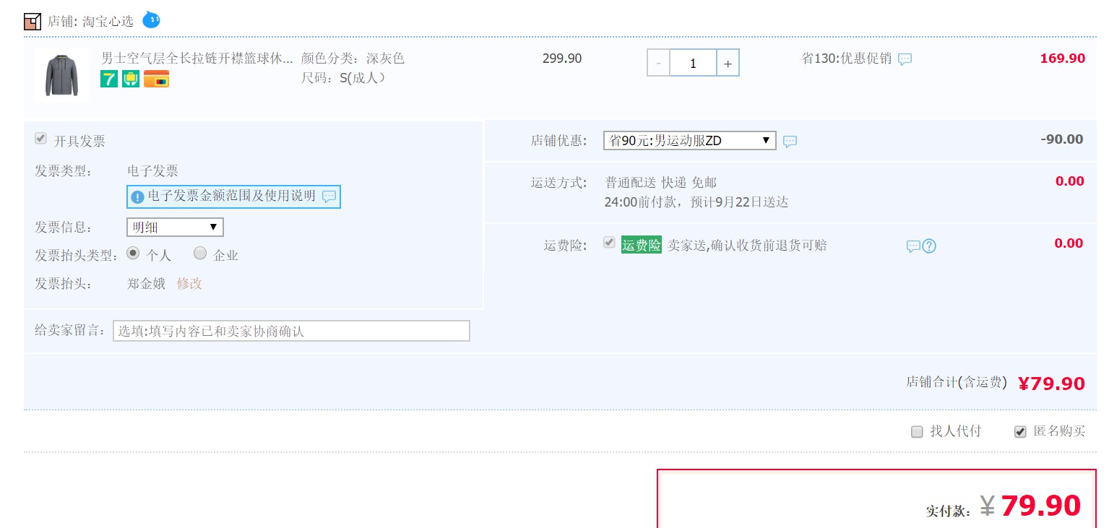Click 修改 to edit the invoice header
Image resolution: width=1109 pixels, height=528 pixels.
[x=189, y=284]
